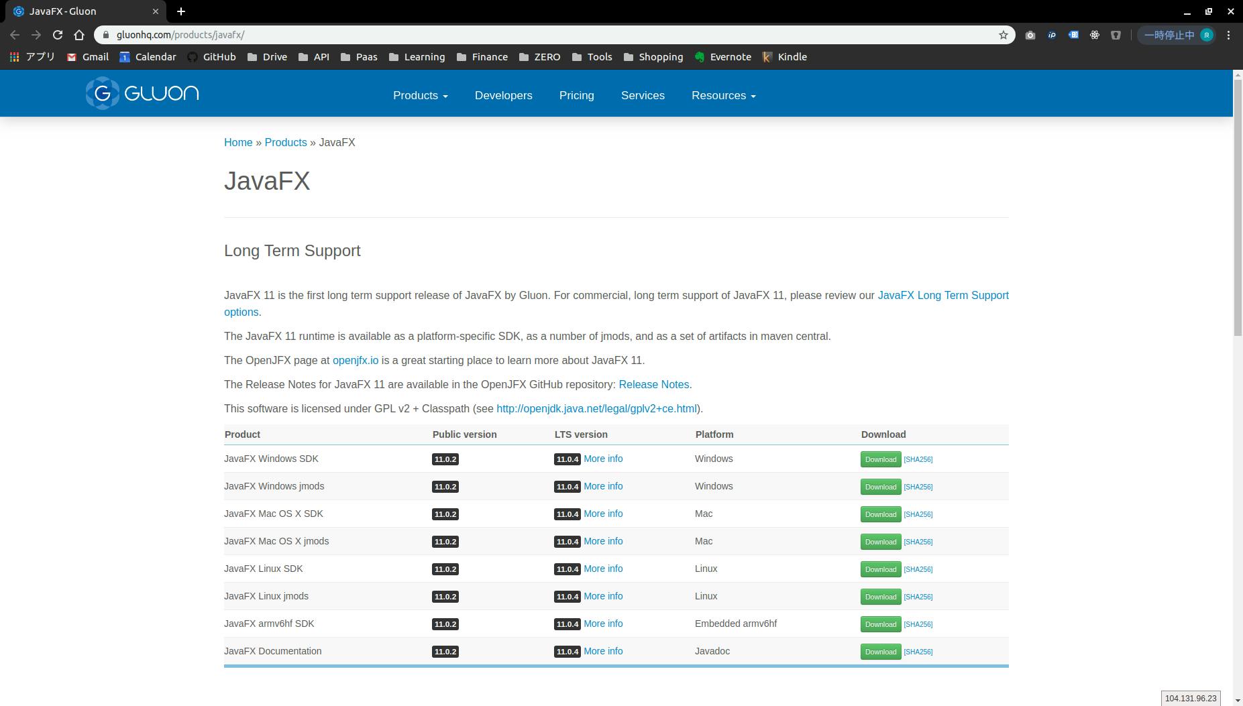
Task: Open the Evernote bookmark
Action: point(722,57)
